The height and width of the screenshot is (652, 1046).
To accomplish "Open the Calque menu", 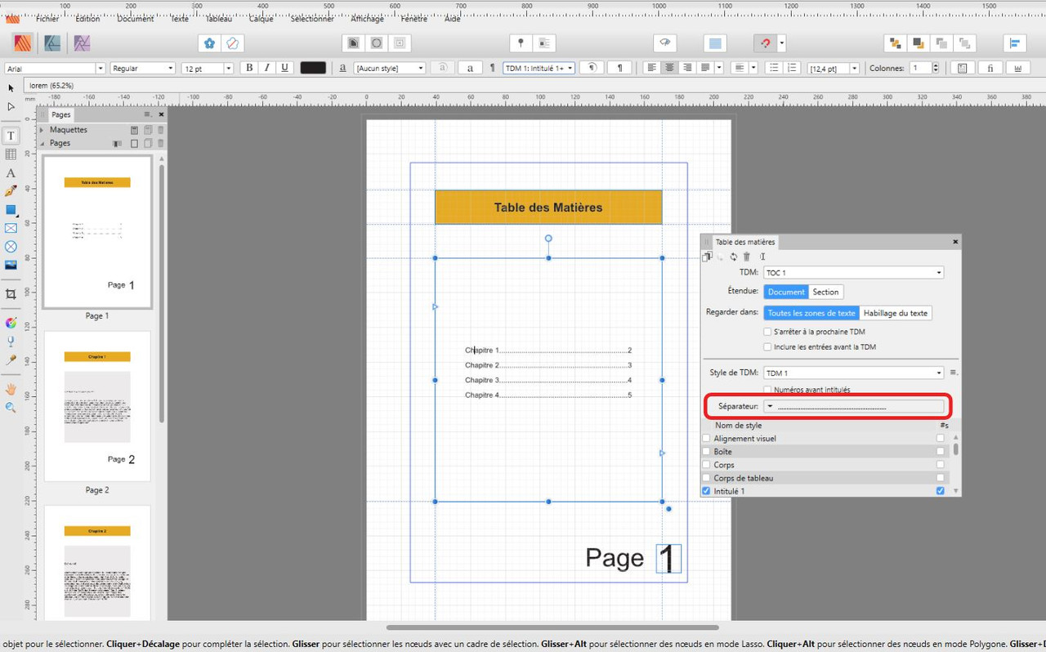I will (x=261, y=19).
